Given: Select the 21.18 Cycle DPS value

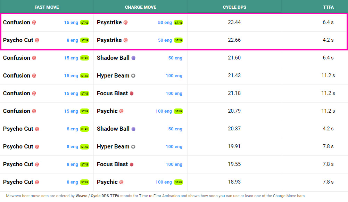Looking at the screenshot, I should [x=234, y=93].
